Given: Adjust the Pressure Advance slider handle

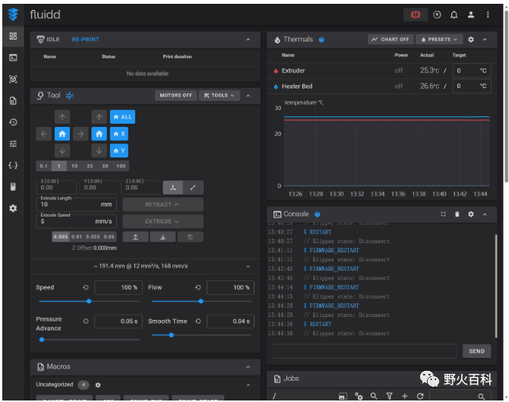Looking at the screenshot, I should (x=42, y=340).
